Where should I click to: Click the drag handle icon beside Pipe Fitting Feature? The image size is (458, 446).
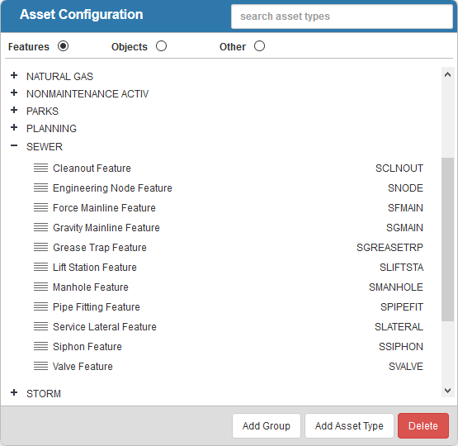tap(40, 307)
